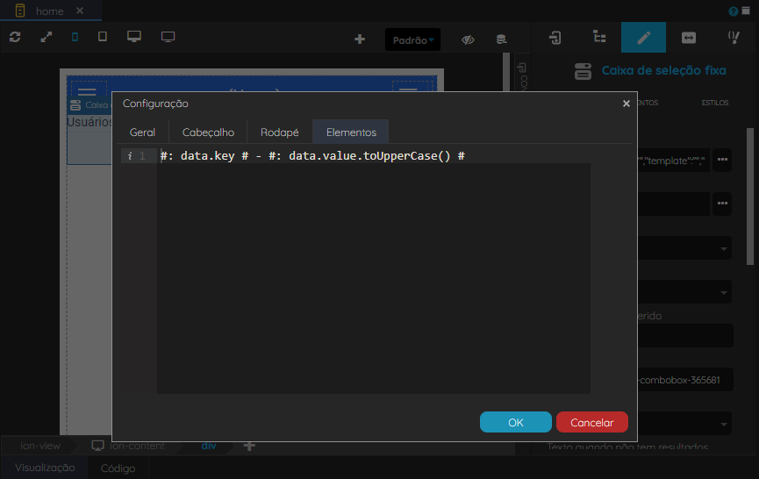Toggle the eye-slash visibility icon
This screenshot has width=759, height=479.
point(468,39)
